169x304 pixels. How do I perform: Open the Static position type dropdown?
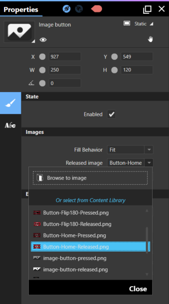(144, 24)
